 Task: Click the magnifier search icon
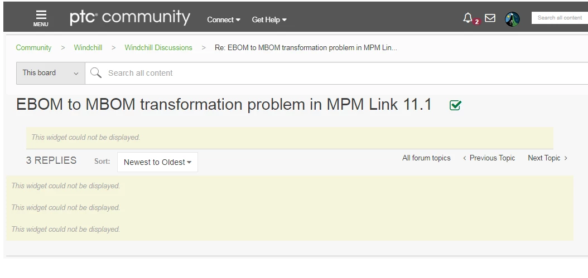click(x=96, y=72)
